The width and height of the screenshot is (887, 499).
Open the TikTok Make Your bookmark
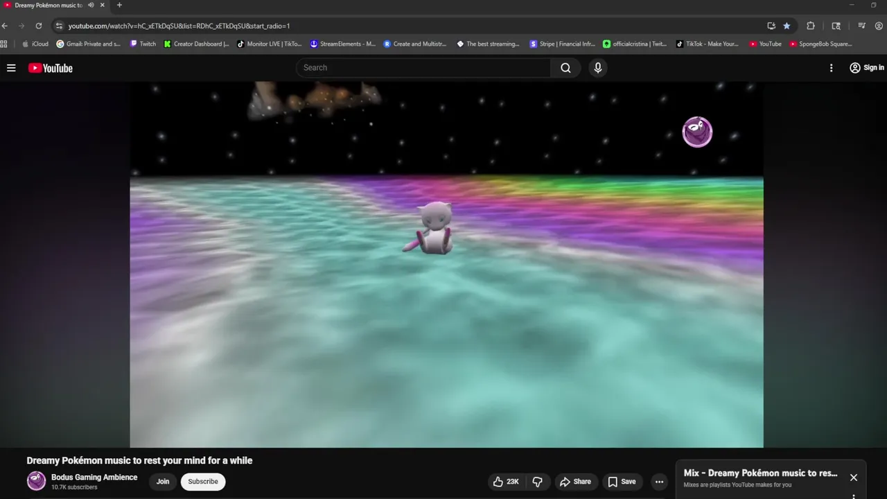tap(708, 44)
